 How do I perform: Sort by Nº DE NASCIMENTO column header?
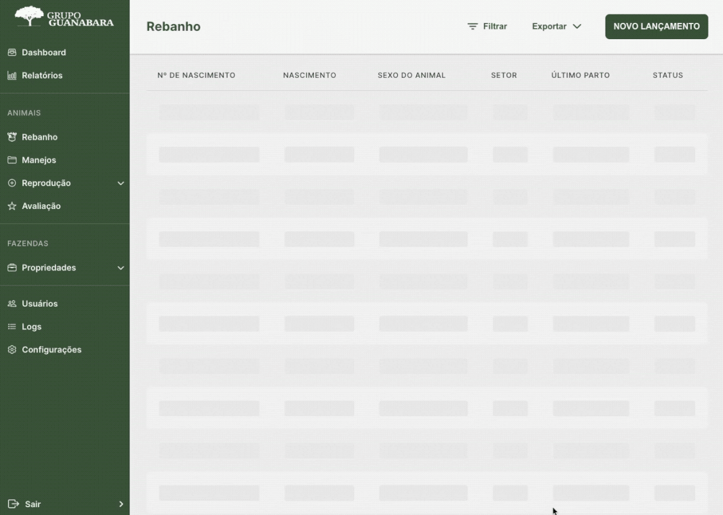pos(196,75)
